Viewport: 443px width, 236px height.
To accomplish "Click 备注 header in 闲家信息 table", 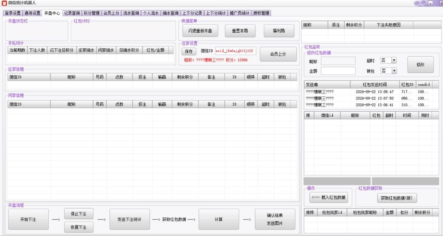I will (212, 105).
